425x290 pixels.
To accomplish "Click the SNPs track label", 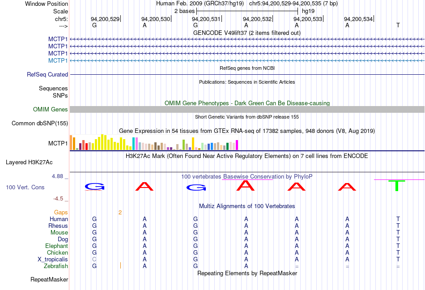I will (60, 95).
